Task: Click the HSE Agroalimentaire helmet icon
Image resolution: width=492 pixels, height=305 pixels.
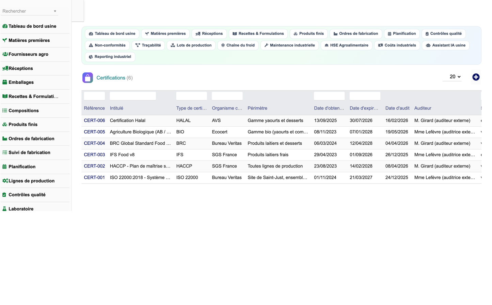Action: pos(327,45)
